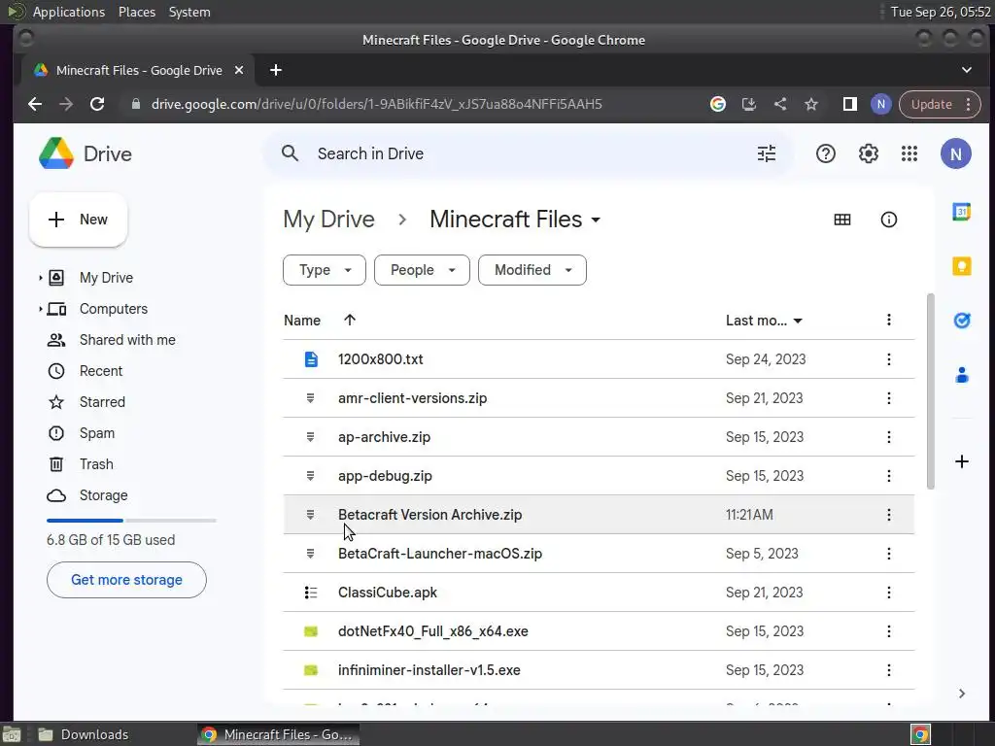
Task: Open Google Keep side panel icon
Action: click(961, 266)
